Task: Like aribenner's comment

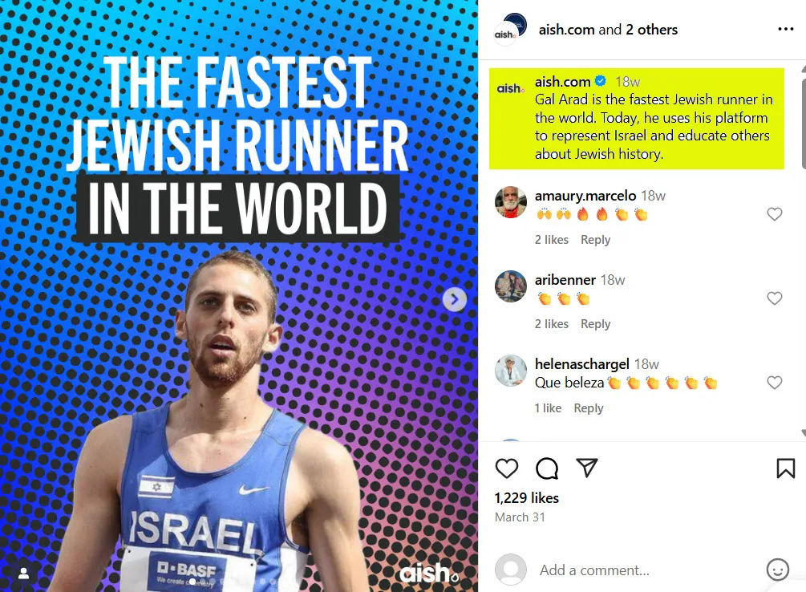Action: coord(774,298)
